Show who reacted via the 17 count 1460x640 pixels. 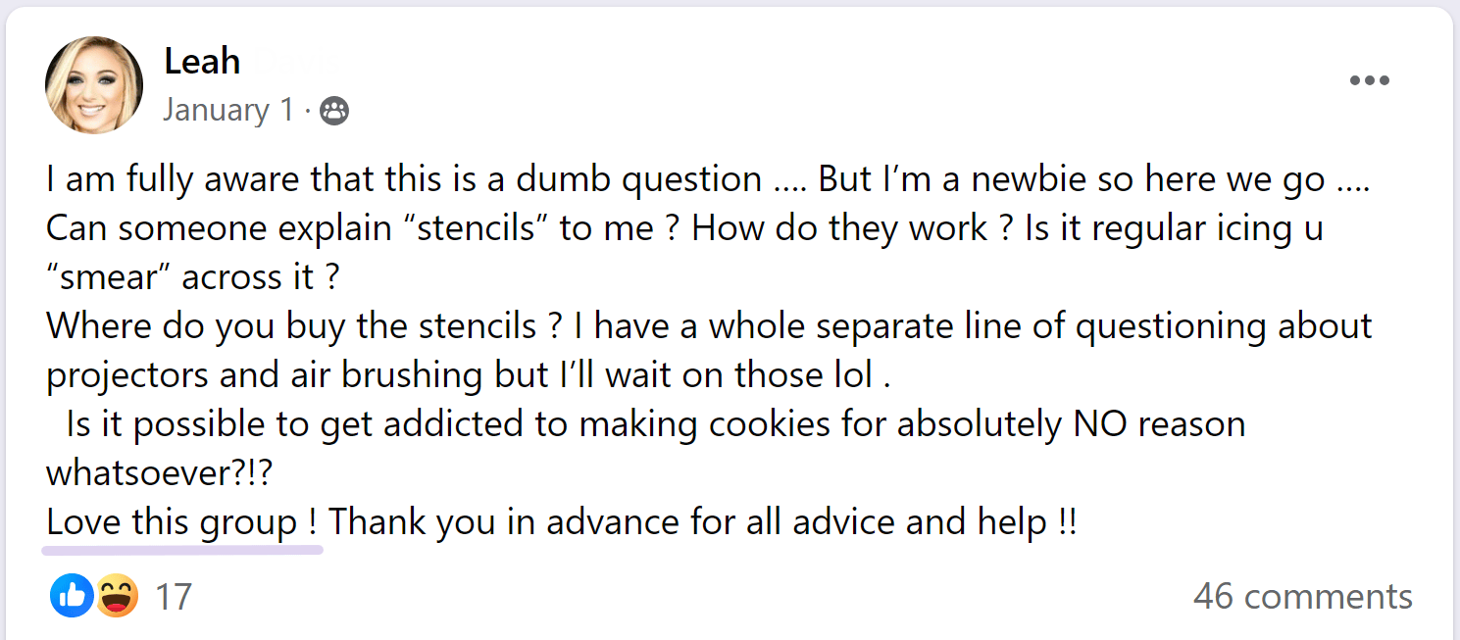174,596
